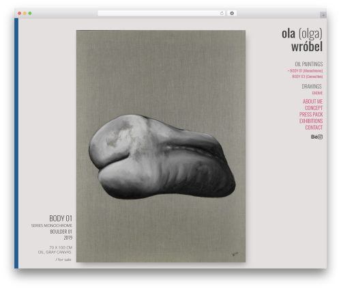Image resolution: width=341 pixels, height=289 pixels.
Task: Reload the page with the refresh icon
Action: click(x=222, y=14)
